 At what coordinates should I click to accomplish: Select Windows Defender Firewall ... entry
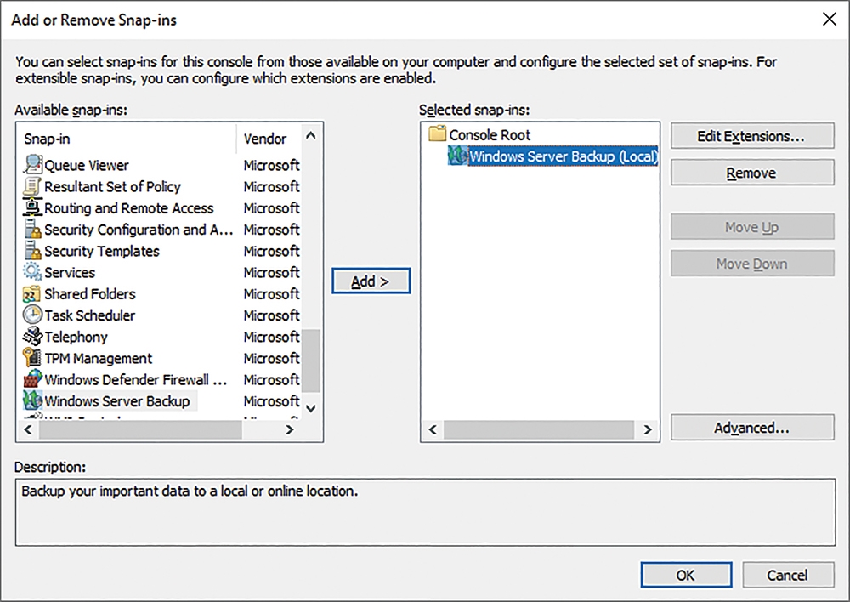pyautogui.click(x=135, y=379)
